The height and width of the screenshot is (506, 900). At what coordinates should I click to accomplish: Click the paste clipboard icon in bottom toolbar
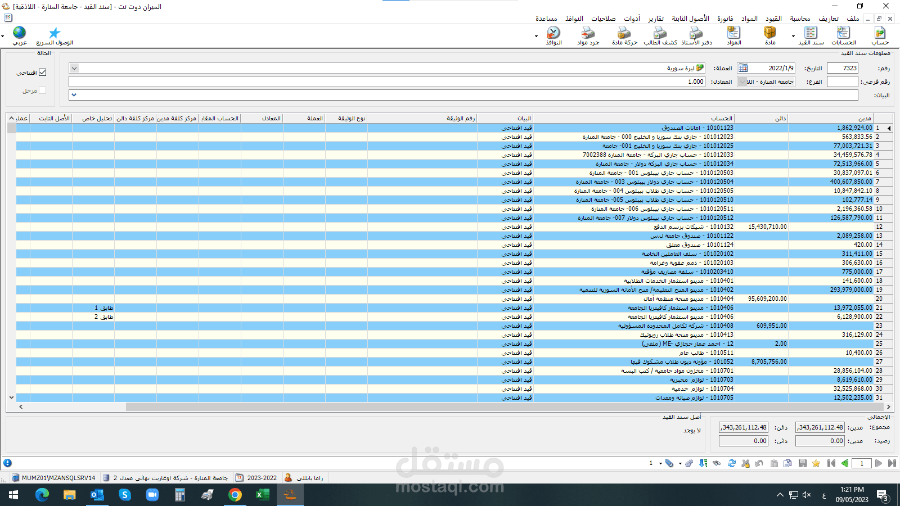[x=774, y=463]
